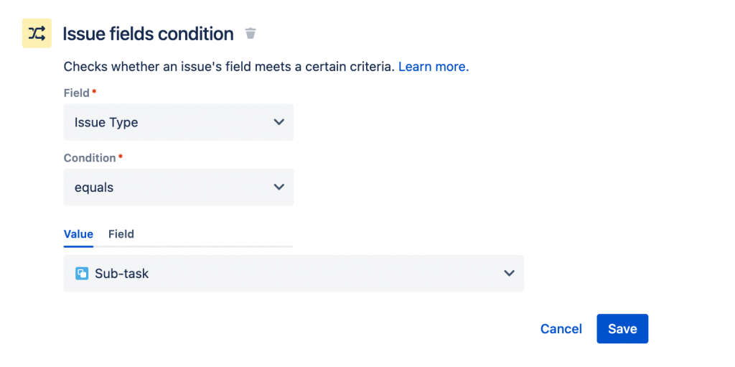The width and height of the screenshot is (735, 367).
Task: Open the Learn more link
Action: click(434, 67)
